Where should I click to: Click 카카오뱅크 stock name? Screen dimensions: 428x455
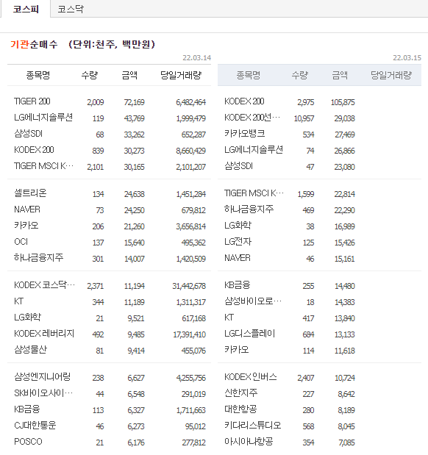[x=245, y=134]
